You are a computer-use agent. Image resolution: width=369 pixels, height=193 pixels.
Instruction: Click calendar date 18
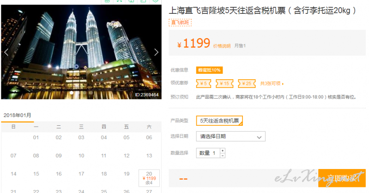104,174
